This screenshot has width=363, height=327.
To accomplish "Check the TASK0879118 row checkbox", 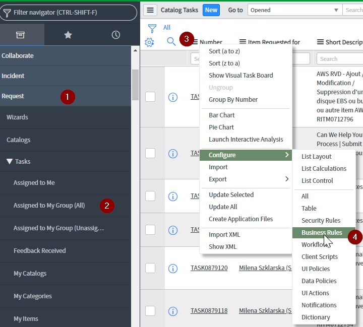I will [150, 311].
